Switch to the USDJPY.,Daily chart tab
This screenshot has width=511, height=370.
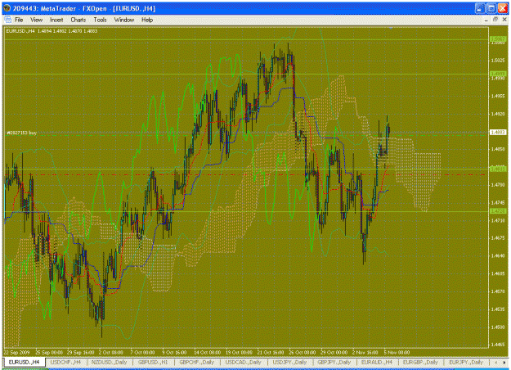click(289, 362)
